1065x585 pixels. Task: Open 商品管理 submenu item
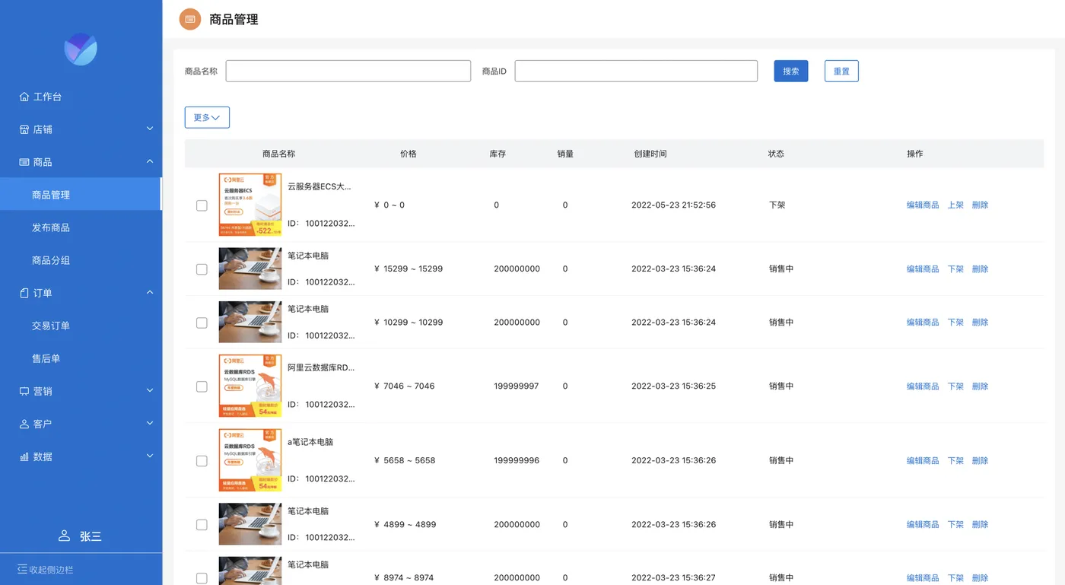pyautogui.click(x=81, y=195)
